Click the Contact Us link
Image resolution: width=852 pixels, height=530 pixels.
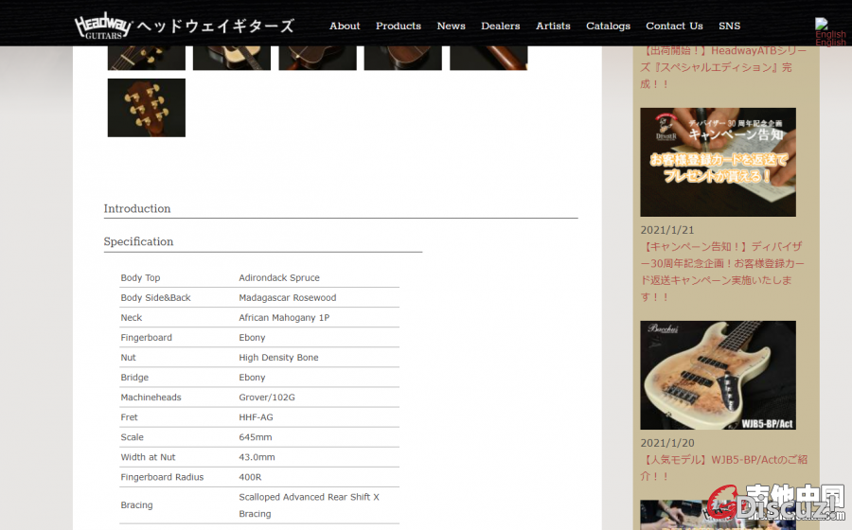pos(674,26)
